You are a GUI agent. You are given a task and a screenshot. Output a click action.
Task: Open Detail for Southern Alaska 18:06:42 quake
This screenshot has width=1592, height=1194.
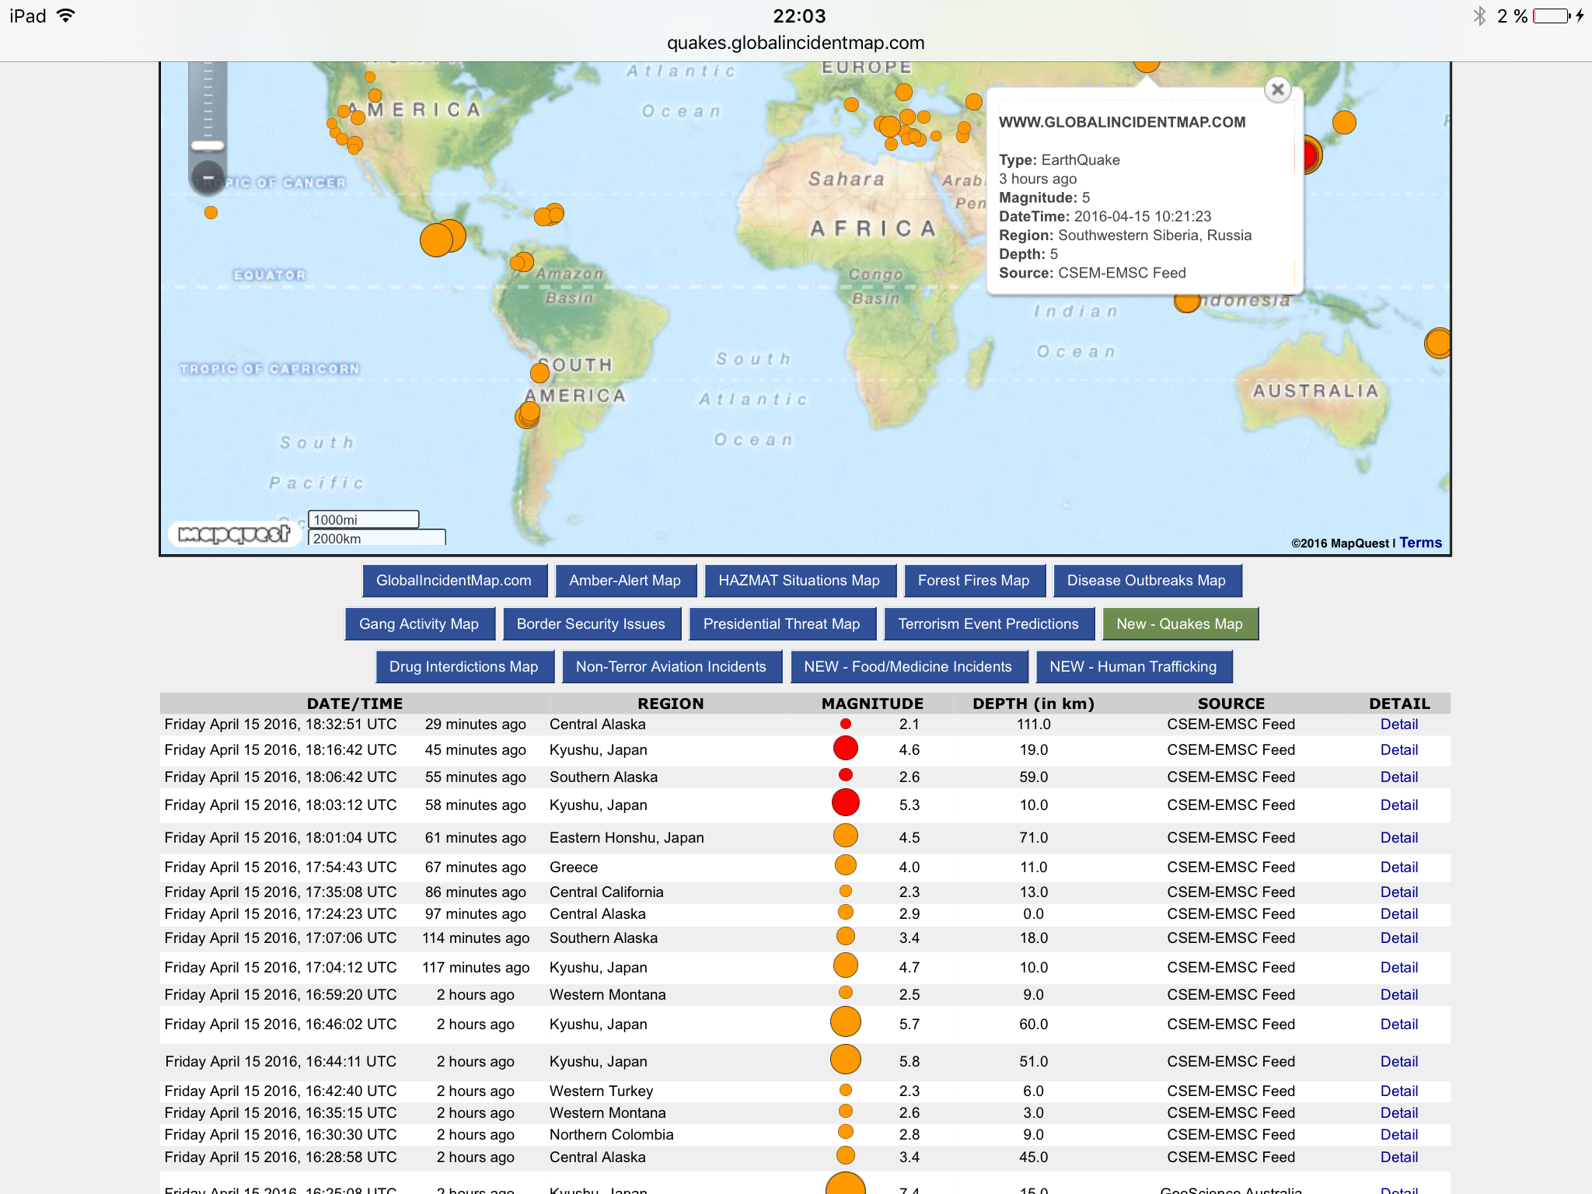1399,777
